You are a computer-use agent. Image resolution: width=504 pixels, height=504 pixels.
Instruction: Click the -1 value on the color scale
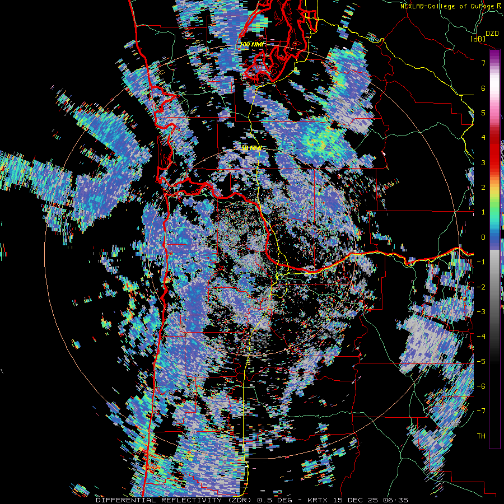pos(481,262)
